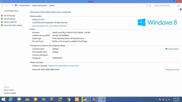Open the volume speaker tray icon

click(169, 99)
